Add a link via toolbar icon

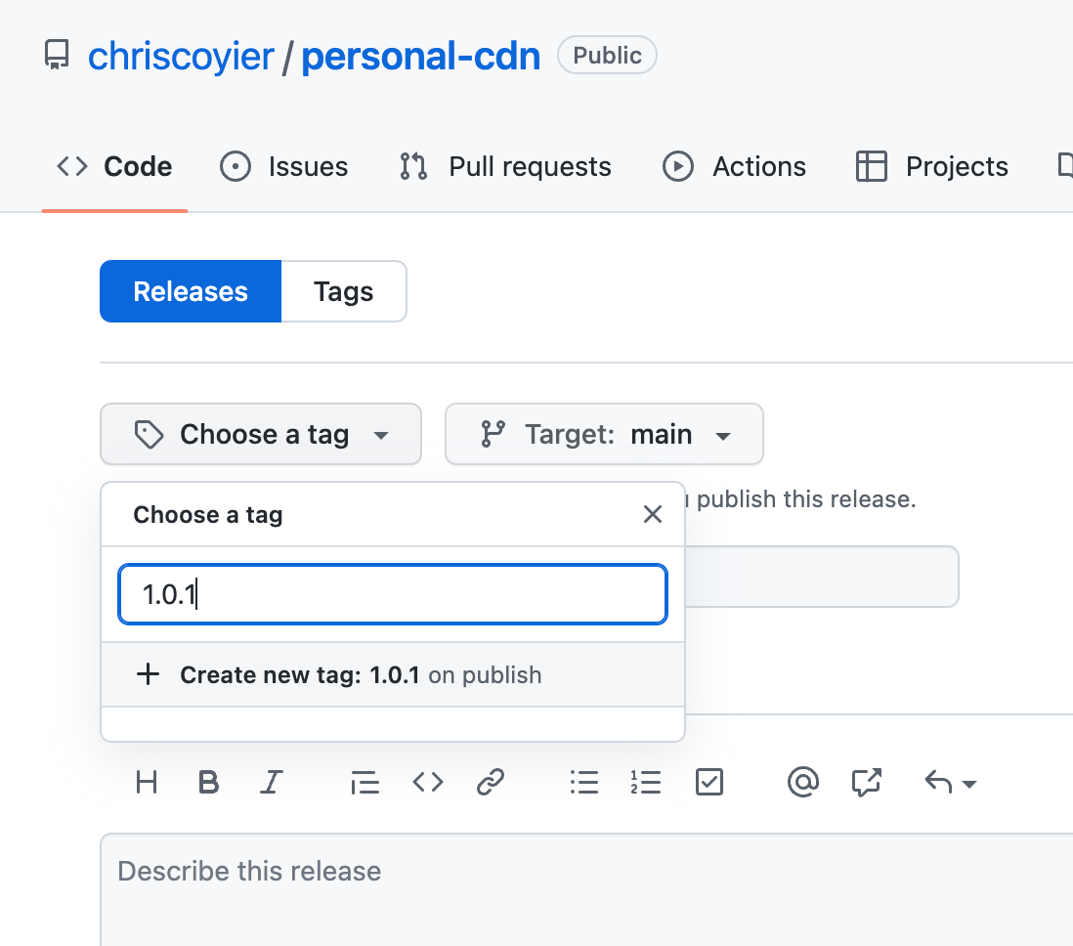click(490, 782)
